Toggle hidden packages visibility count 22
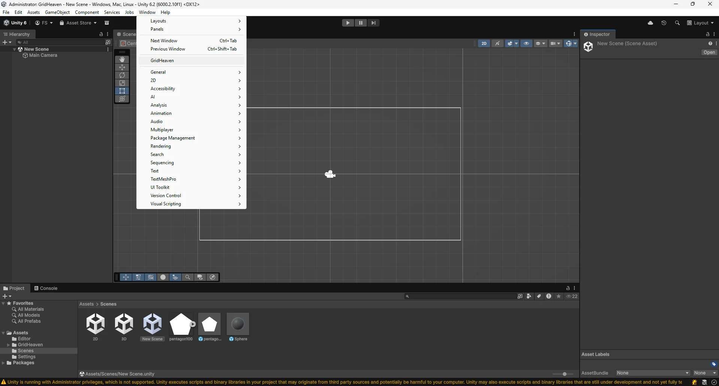 click(572, 296)
